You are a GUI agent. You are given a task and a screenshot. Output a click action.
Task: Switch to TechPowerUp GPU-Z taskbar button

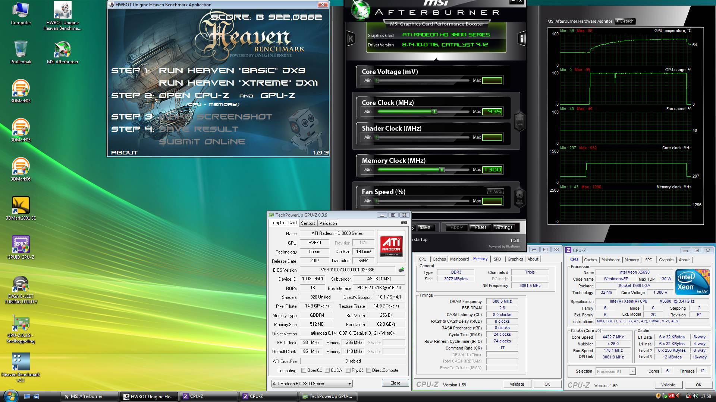click(328, 396)
